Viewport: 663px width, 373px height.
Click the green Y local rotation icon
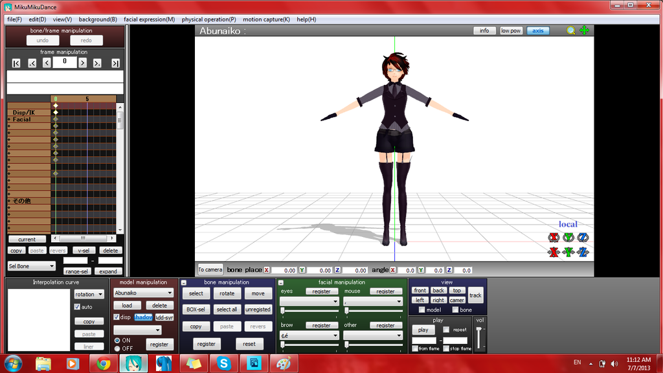[568, 238]
